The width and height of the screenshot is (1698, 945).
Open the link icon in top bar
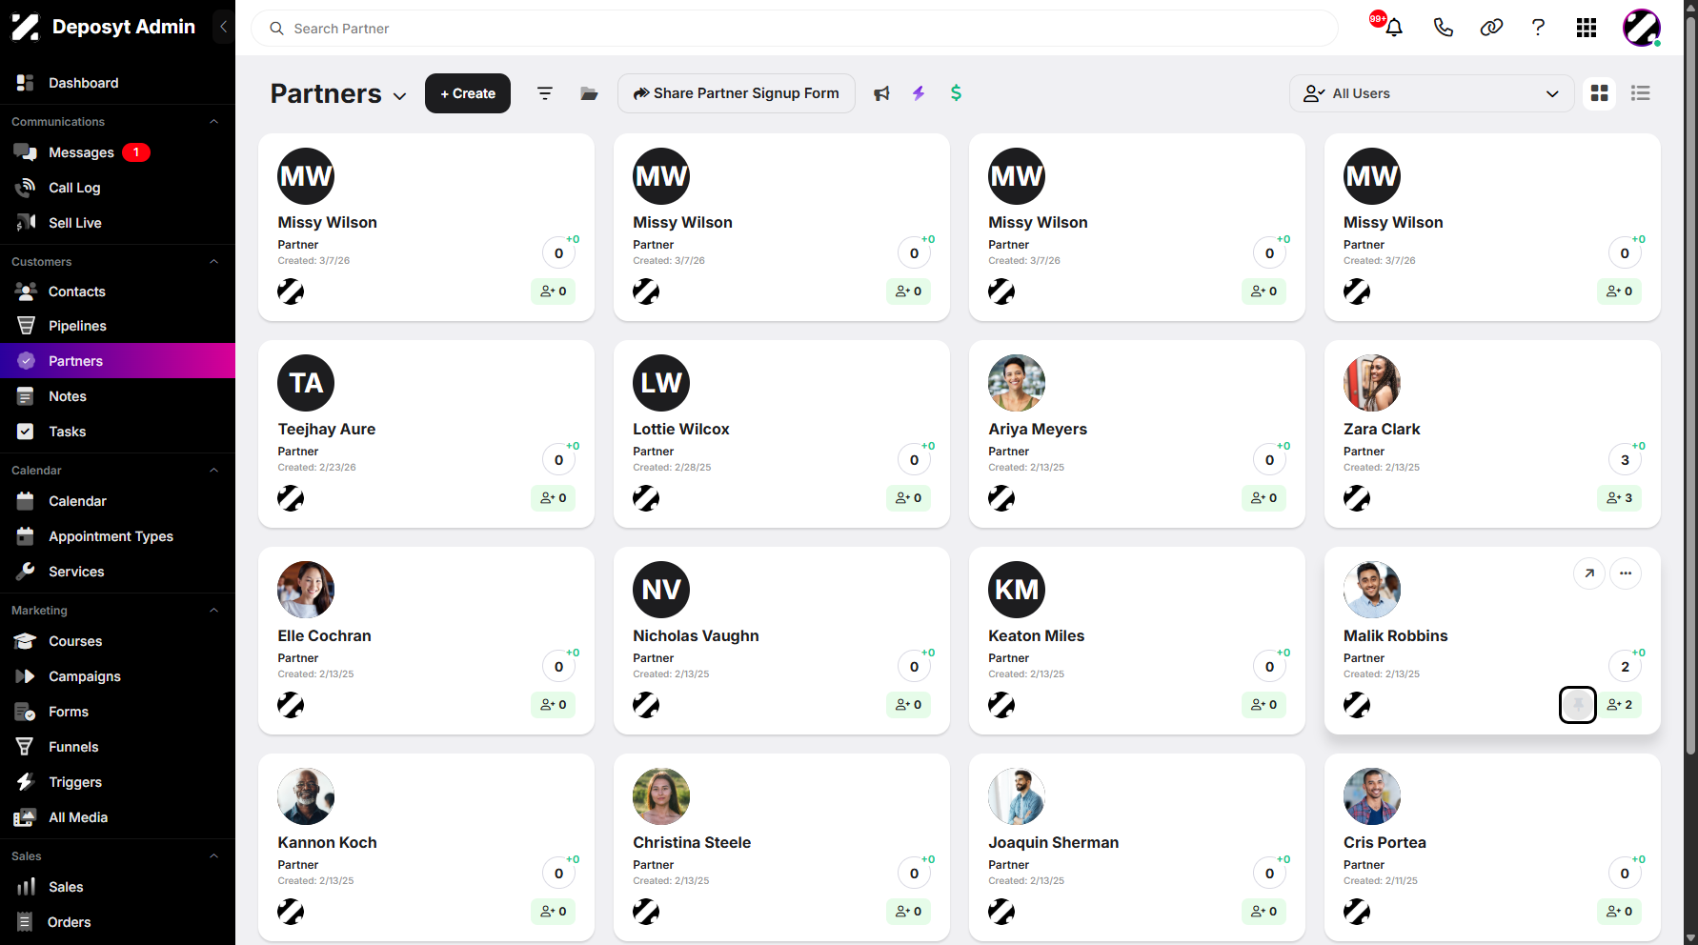pos(1491,28)
